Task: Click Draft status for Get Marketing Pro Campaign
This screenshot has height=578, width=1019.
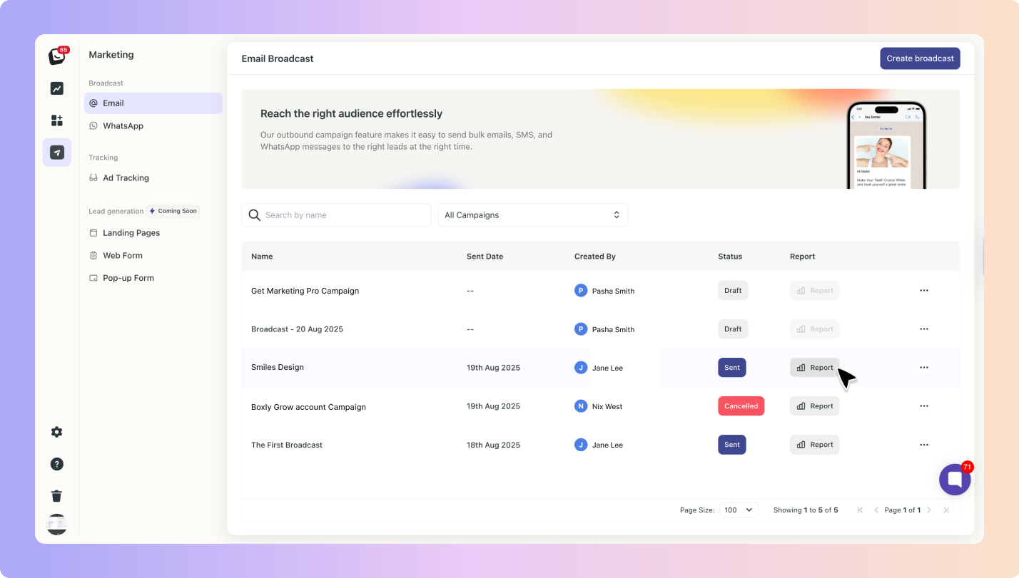Action: [733, 291]
